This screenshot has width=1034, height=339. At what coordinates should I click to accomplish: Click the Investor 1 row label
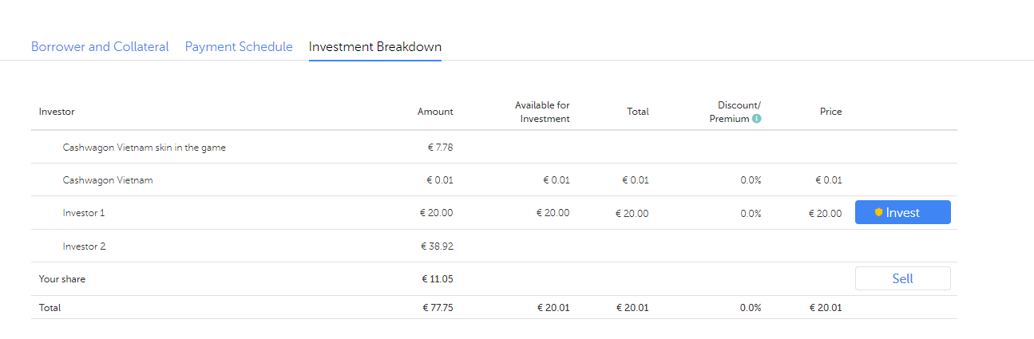coord(84,213)
